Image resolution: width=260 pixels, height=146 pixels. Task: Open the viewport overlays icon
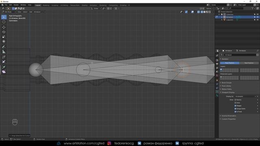192,12
